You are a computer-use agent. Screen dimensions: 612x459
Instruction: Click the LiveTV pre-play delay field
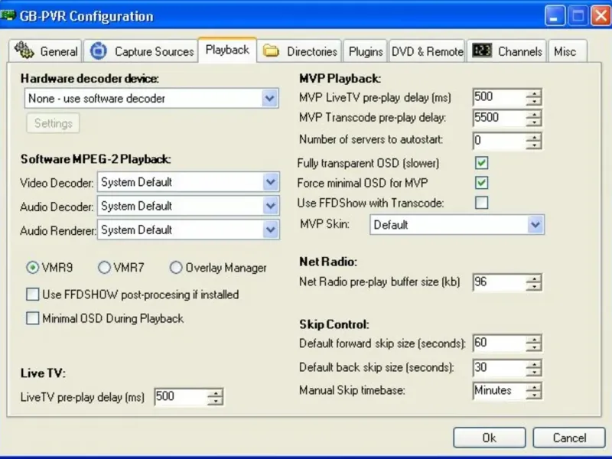pyautogui.click(x=181, y=396)
